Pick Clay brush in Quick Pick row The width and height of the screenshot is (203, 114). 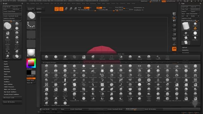[x=47, y=57]
